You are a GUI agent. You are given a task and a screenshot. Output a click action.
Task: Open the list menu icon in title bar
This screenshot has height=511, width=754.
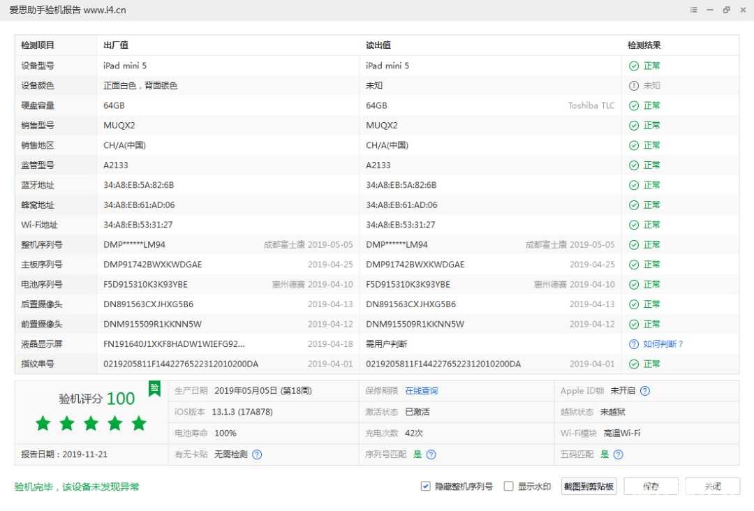coord(693,10)
